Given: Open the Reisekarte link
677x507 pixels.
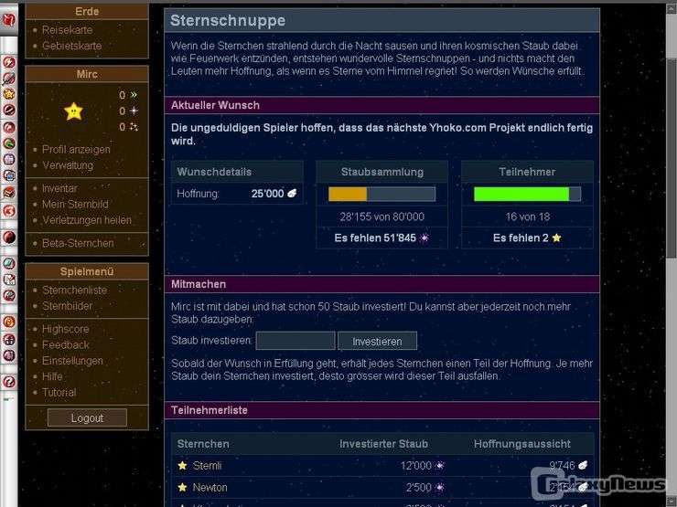Looking at the screenshot, I should coord(67,30).
